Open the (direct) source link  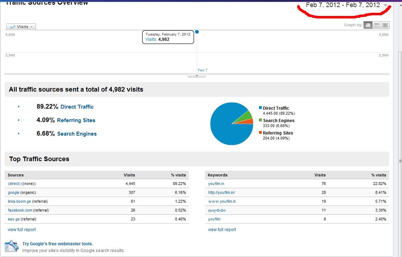click(x=14, y=184)
